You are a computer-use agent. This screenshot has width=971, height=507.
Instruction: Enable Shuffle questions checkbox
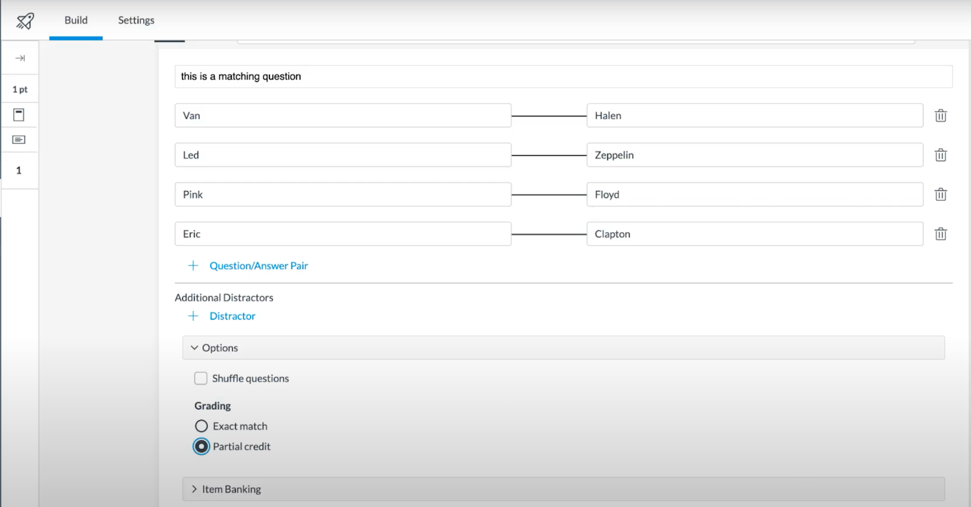click(201, 378)
